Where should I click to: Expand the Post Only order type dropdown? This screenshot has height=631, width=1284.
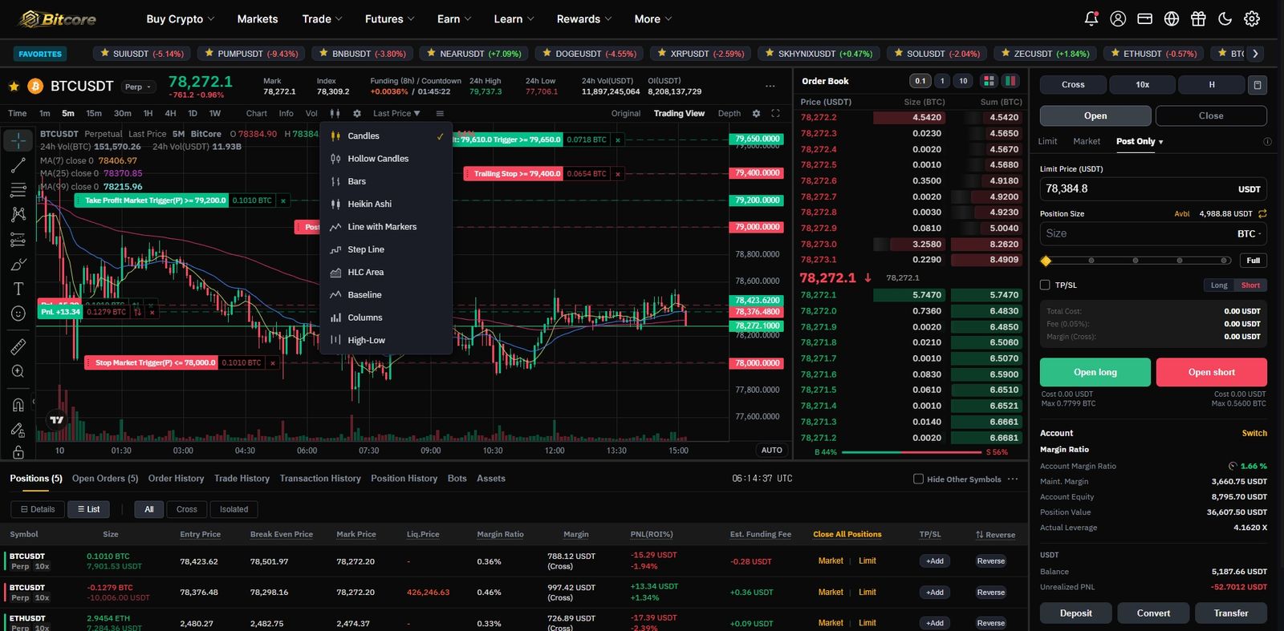pos(1140,141)
